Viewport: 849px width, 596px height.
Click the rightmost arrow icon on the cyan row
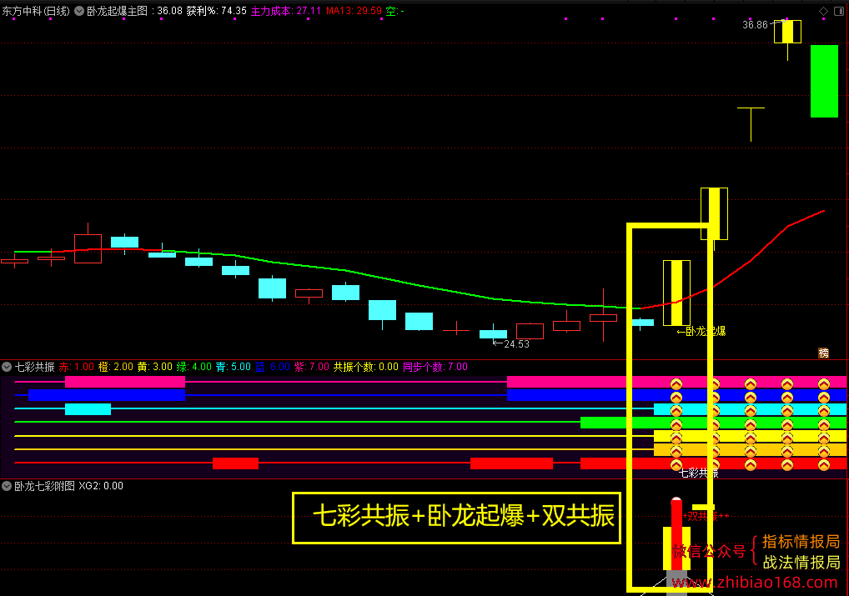tap(823, 410)
